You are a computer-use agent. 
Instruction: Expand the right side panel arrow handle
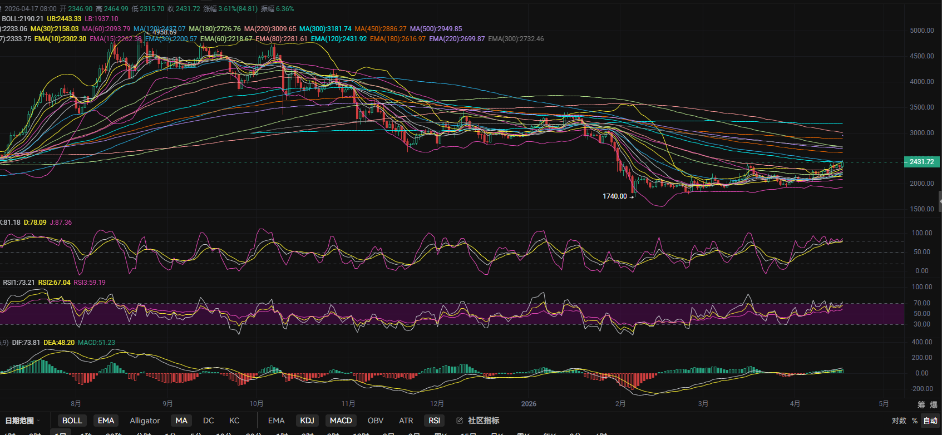(x=939, y=201)
